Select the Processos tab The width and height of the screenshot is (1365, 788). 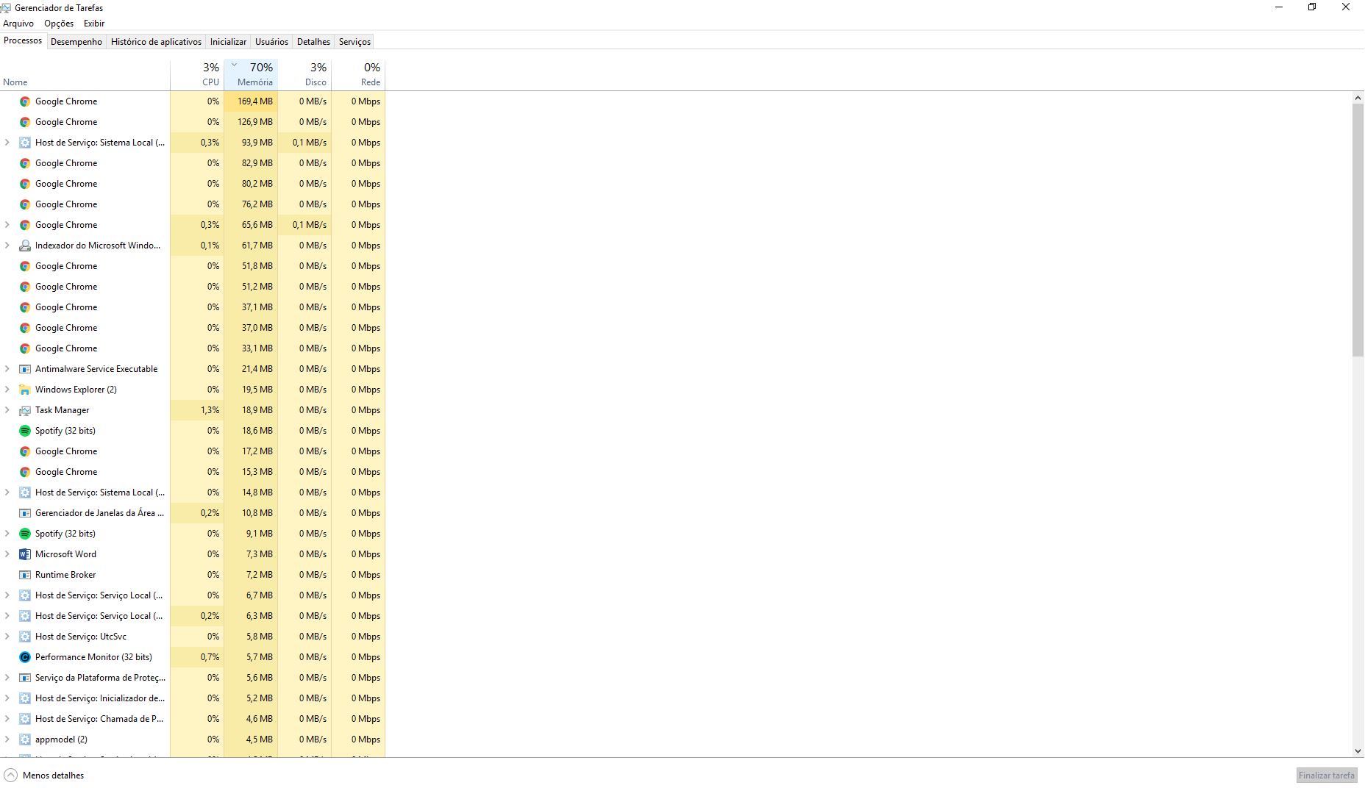(23, 40)
